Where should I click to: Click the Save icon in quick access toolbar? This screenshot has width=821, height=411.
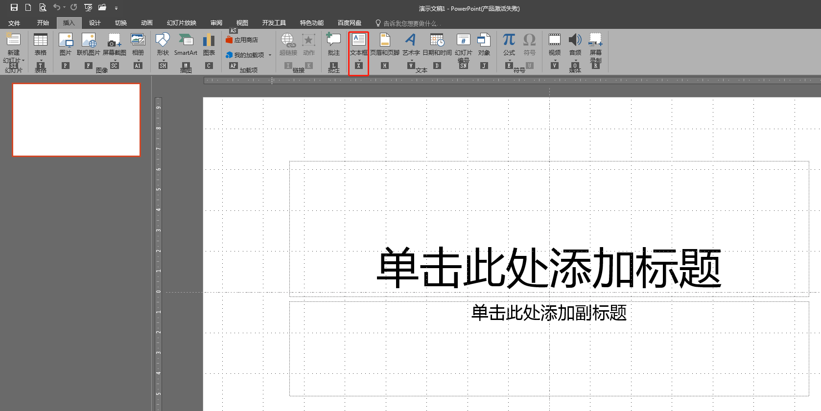tap(14, 7)
